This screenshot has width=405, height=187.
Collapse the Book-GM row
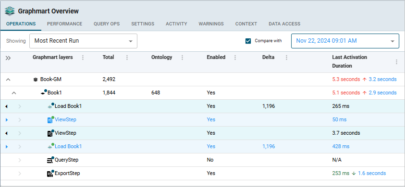pyautogui.click(x=8, y=80)
